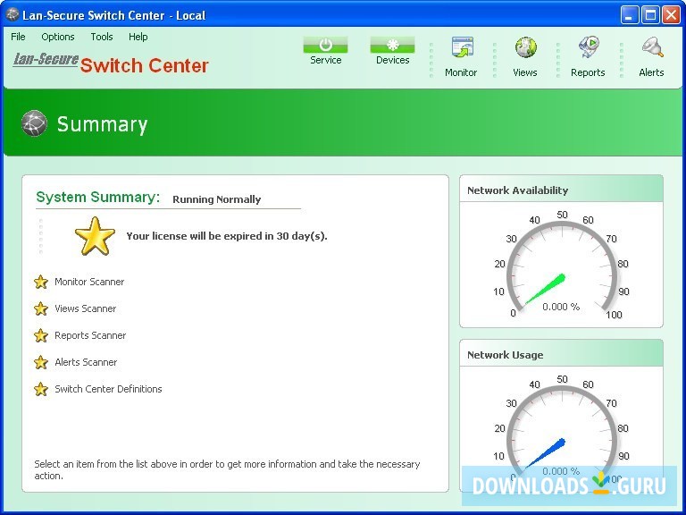Open the Tools menu
Screen dimensions: 686x515
pos(102,37)
